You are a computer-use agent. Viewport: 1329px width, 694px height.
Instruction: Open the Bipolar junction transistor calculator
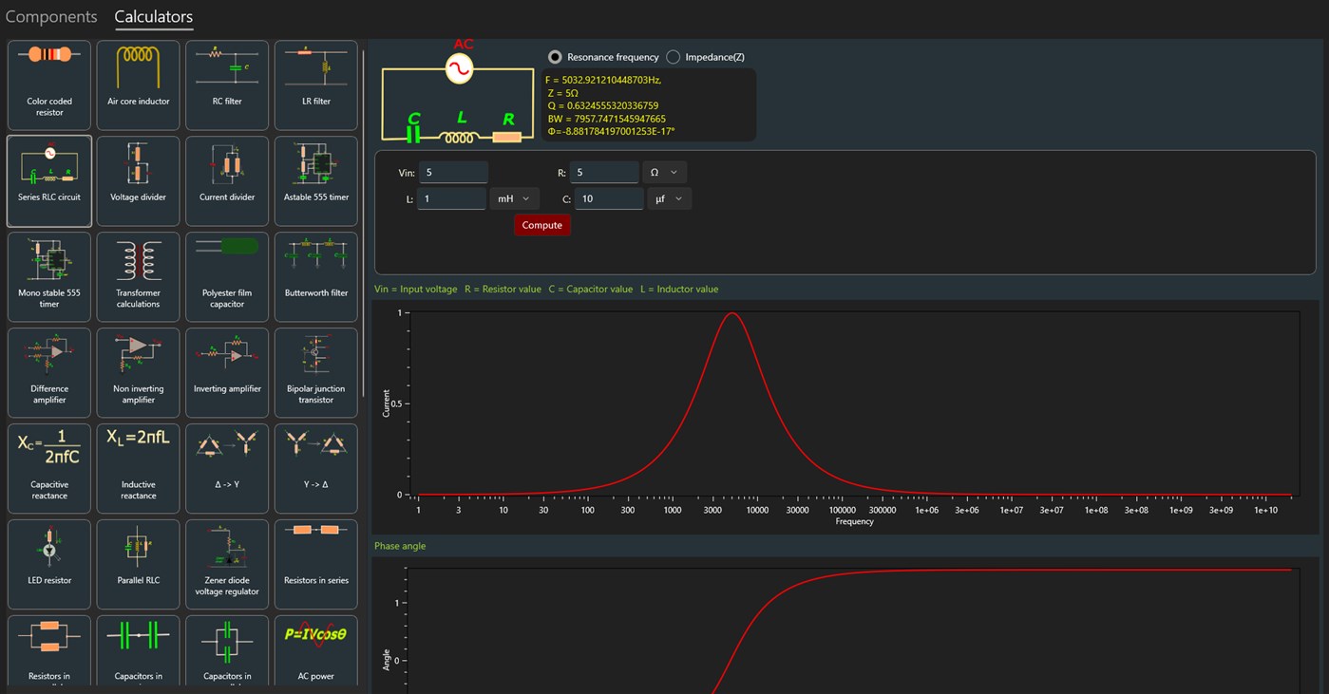(316, 373)
